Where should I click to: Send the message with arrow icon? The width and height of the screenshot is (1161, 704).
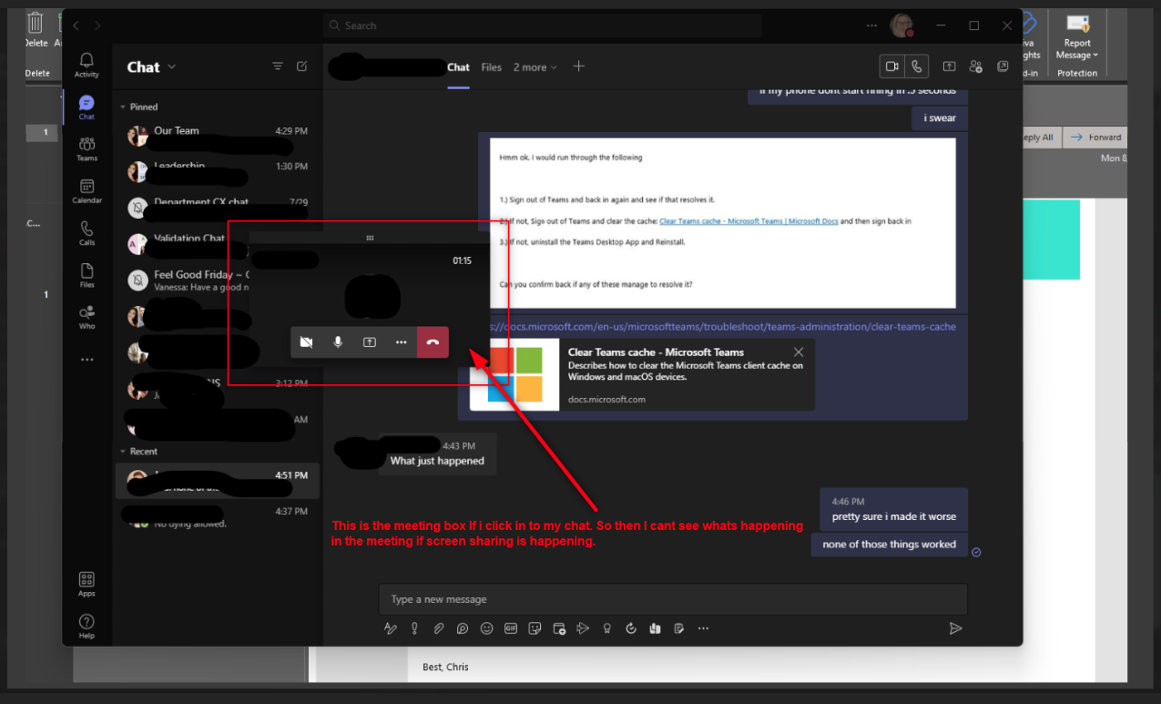coord(955,628)
